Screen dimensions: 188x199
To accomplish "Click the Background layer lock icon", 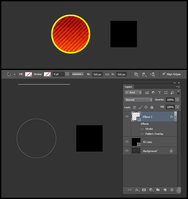I will (x=171, y=151).
